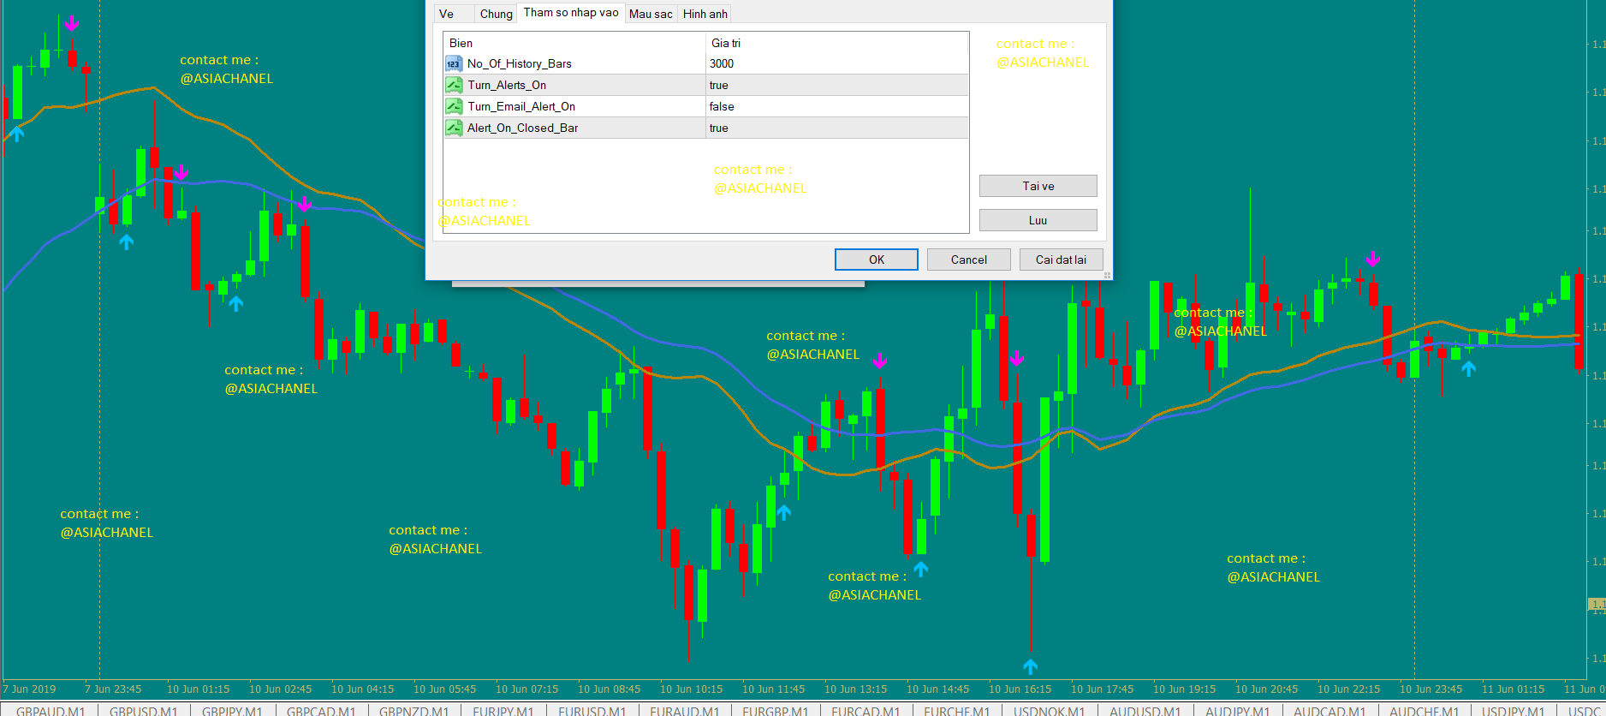
Task: Open the Mau sac tab
Action: coord(651,14)
